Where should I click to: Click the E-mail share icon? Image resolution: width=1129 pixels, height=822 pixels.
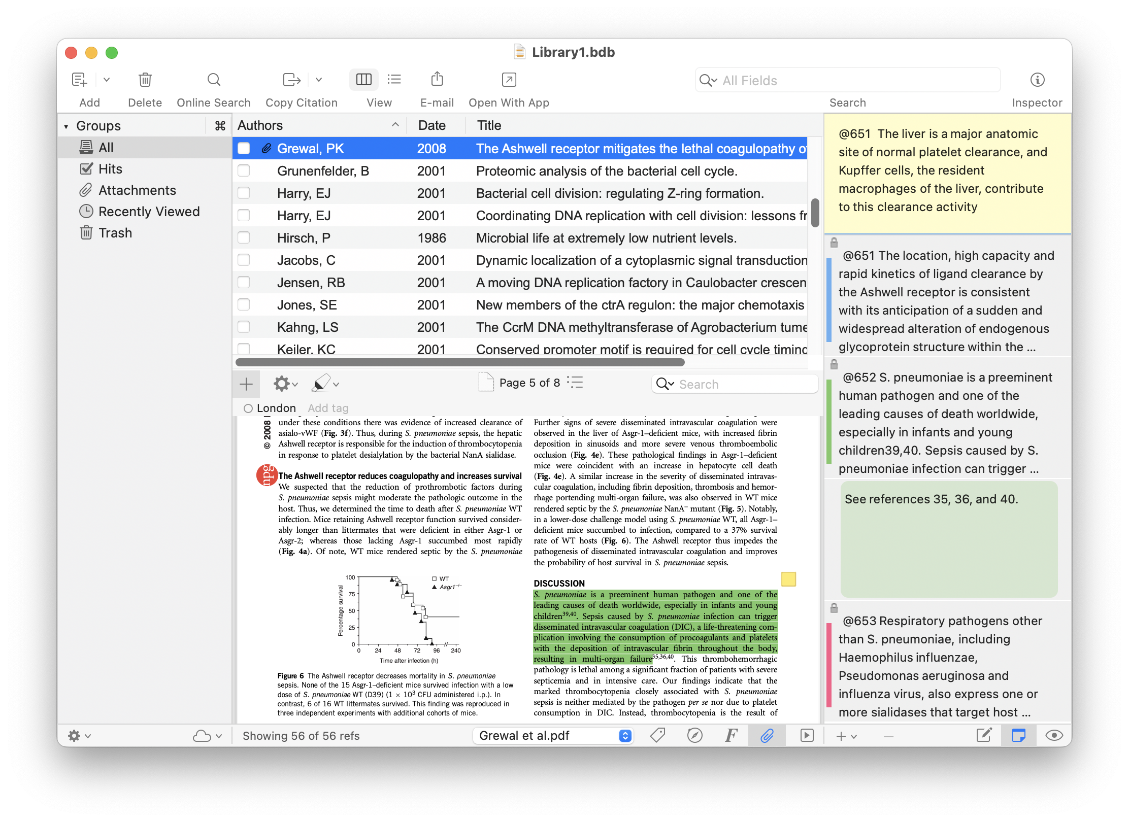(x=437, y=80)
